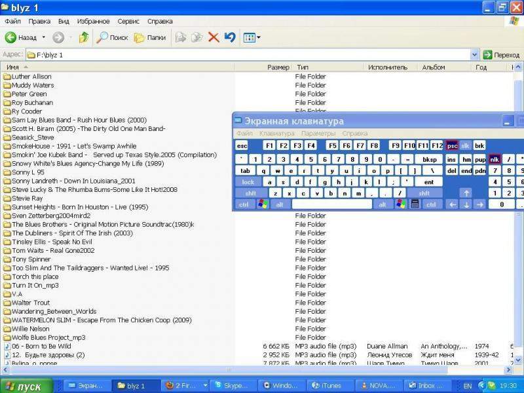Screen dimensions: 524x393
Task: Select the Luther Allison folder
Action: (28, 77)
